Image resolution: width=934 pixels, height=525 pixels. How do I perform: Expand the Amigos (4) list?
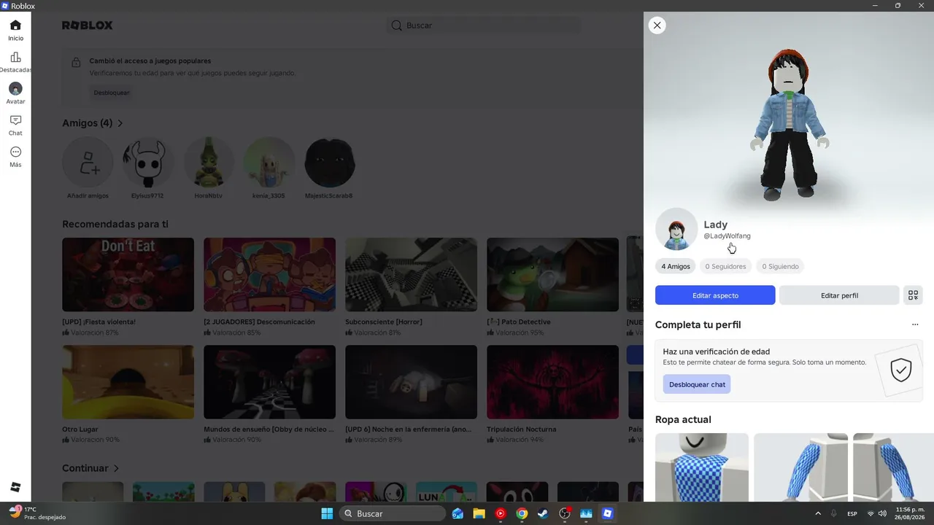(x=93, y=123)
